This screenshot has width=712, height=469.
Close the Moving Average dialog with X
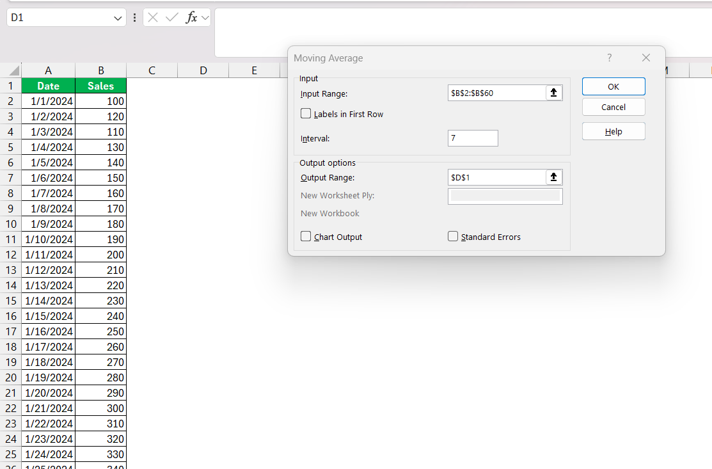pos(646,58)
